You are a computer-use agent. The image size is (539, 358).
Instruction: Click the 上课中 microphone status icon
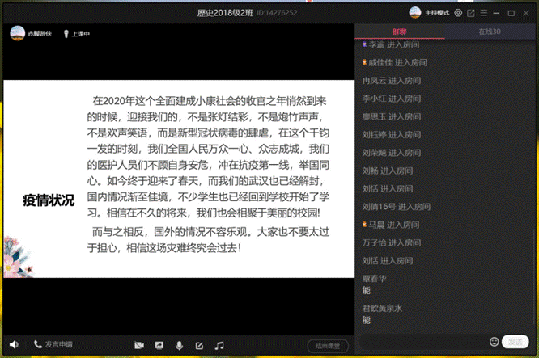(66, 33)
